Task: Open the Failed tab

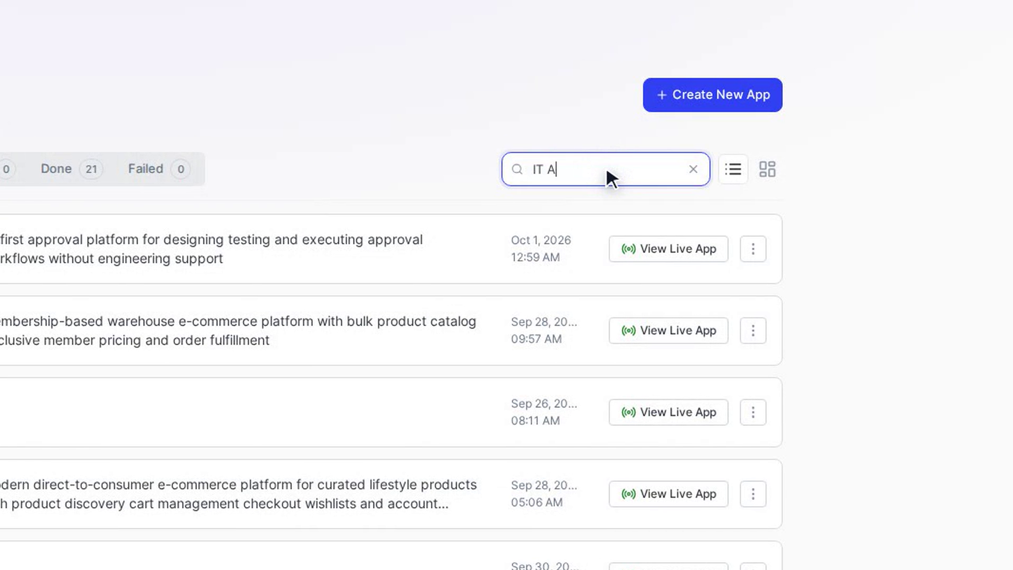Action: [x=158, y=169]
